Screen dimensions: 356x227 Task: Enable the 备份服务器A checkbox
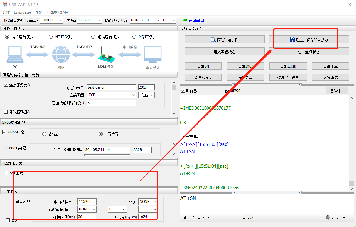pos(5,112)
